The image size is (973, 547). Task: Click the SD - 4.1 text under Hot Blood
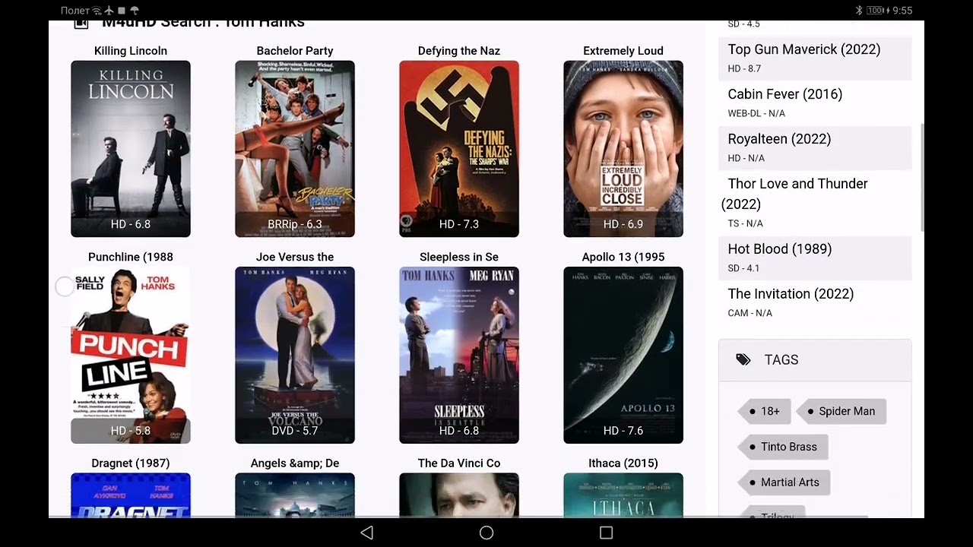click(743, 268)
